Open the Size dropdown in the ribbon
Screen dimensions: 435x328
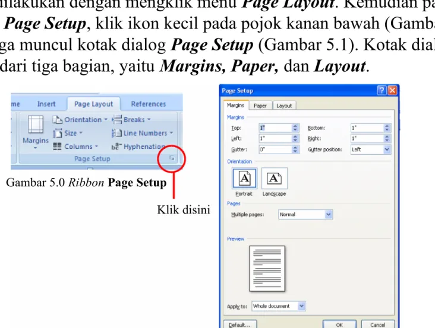(x=68, y=133)
